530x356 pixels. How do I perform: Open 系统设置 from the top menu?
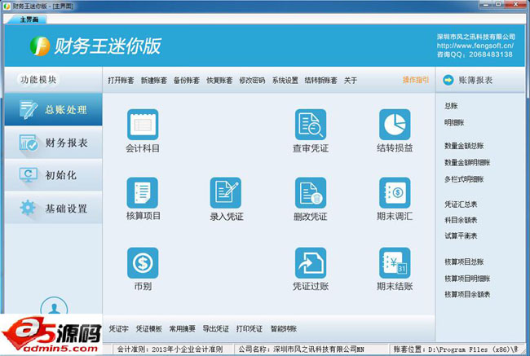285,81
